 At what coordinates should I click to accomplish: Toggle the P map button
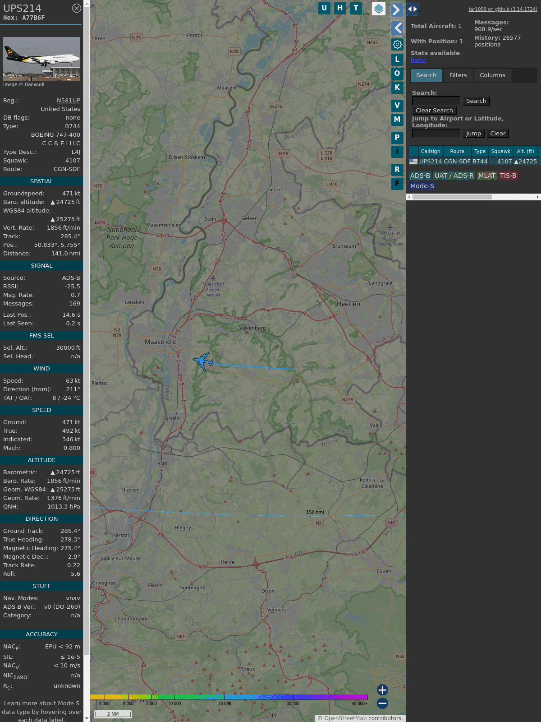pos(397,138)
